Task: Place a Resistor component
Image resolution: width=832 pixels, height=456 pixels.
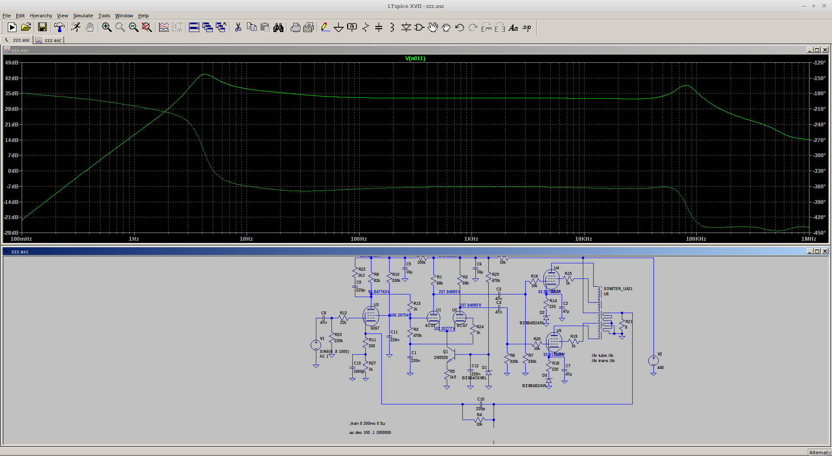Action: (x=365, y=28)
